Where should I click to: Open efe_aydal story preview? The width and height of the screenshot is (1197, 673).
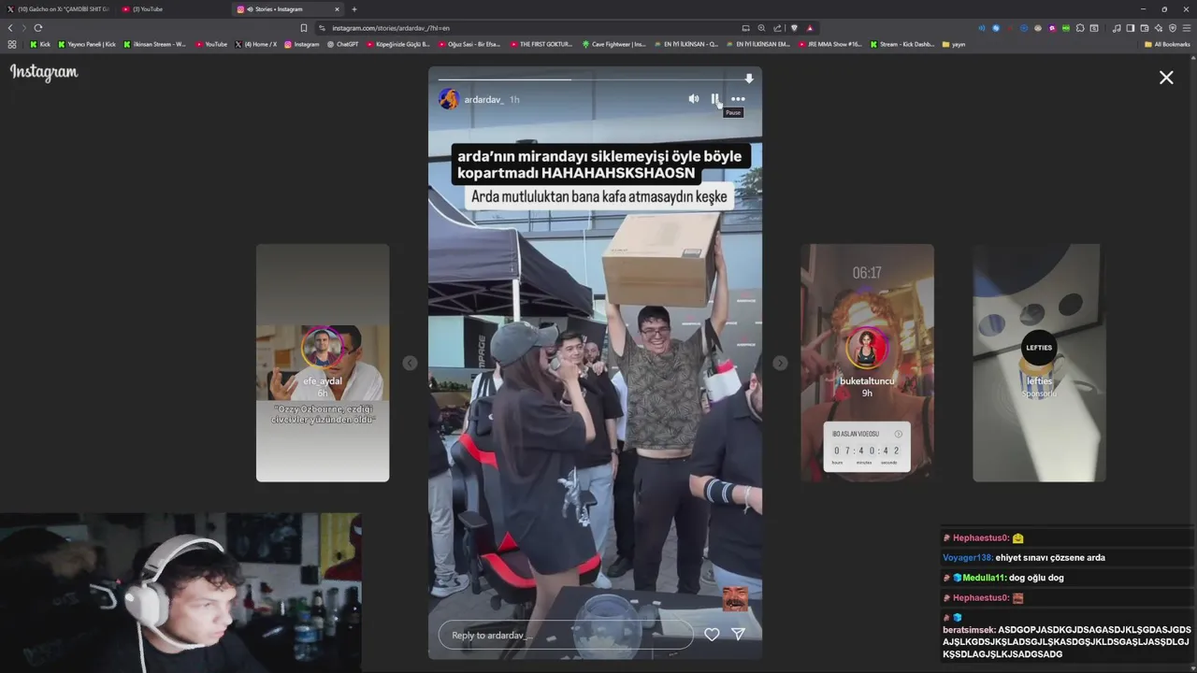pos(323,363)
